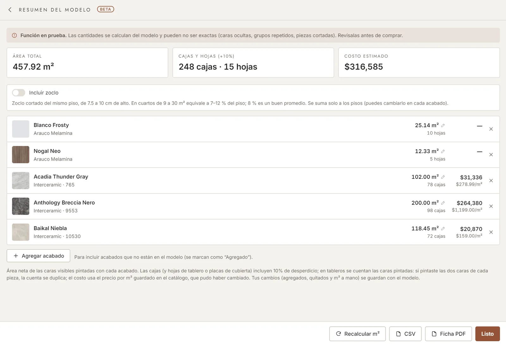
Task: Edit Anthology Breccia Nero area pencil icon
Action: (443, 203)
